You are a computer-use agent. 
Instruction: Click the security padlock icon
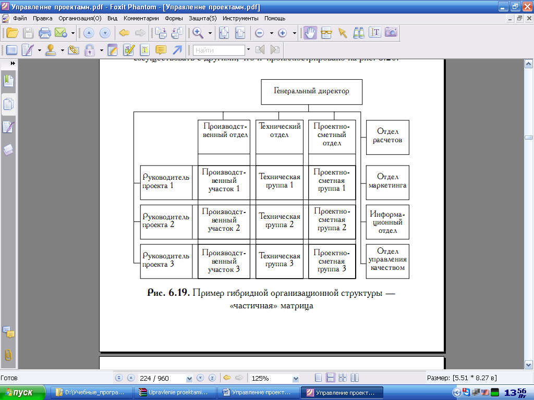[x=90, y=51]
